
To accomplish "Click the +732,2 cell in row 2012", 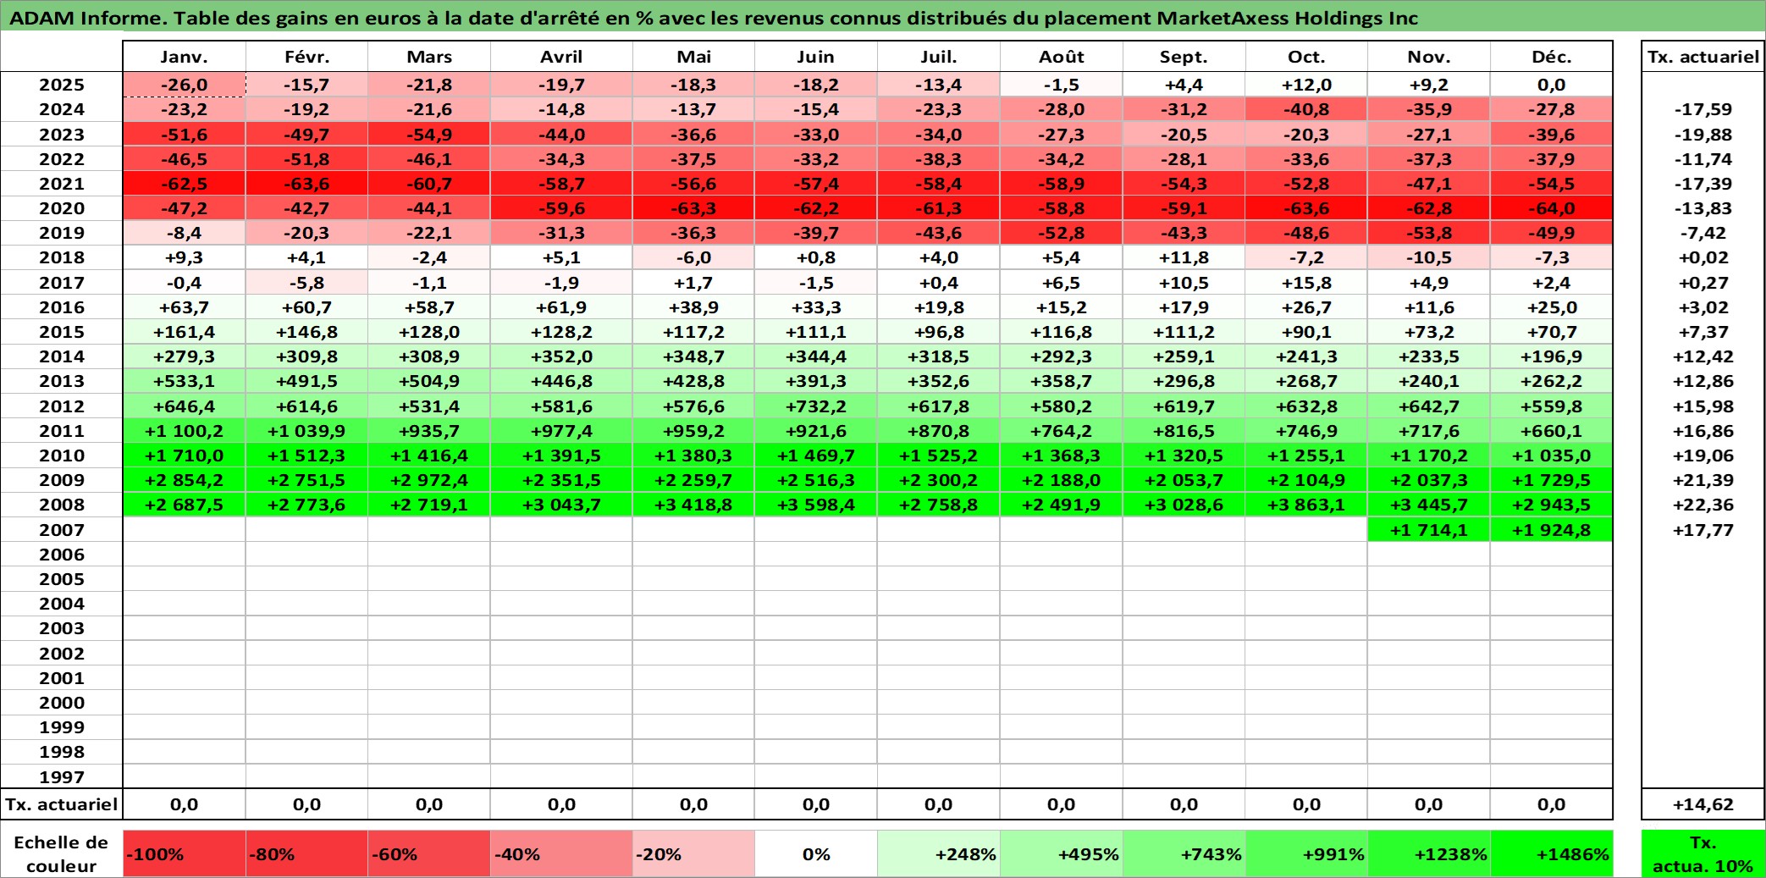I will click(x=816, y=406).
